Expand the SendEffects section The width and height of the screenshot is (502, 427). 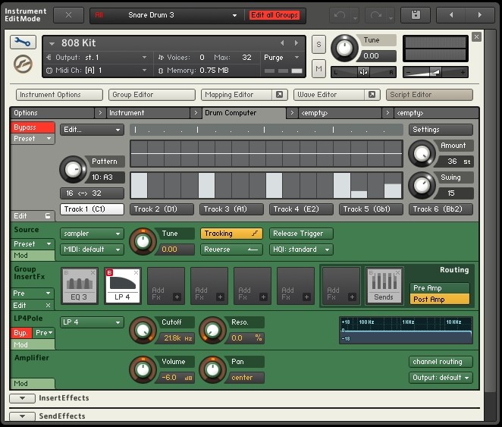tap(22, 416)
